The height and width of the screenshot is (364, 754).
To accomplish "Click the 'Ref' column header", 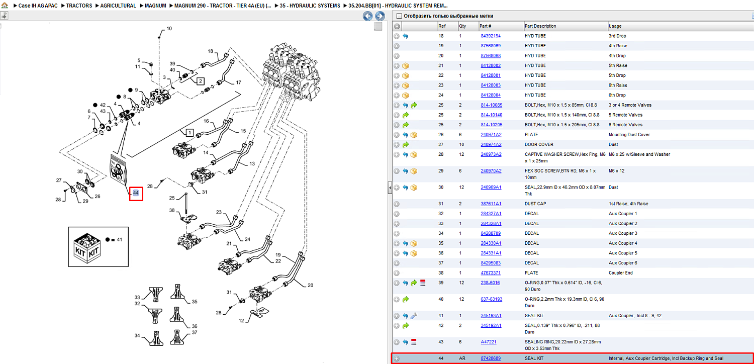I will tap(442, 26).
